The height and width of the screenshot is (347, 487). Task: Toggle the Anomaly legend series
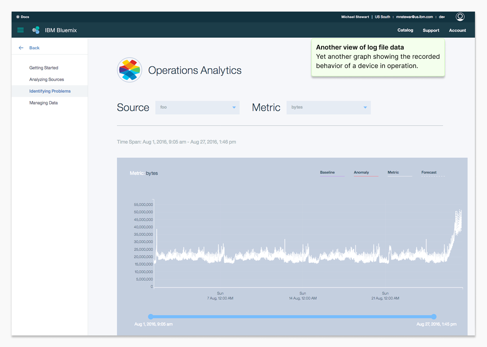click(x=361, y=173)
